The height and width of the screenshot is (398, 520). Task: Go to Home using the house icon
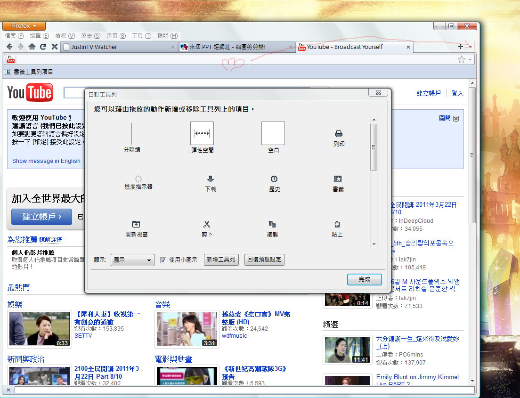click(x=32, y=47)
